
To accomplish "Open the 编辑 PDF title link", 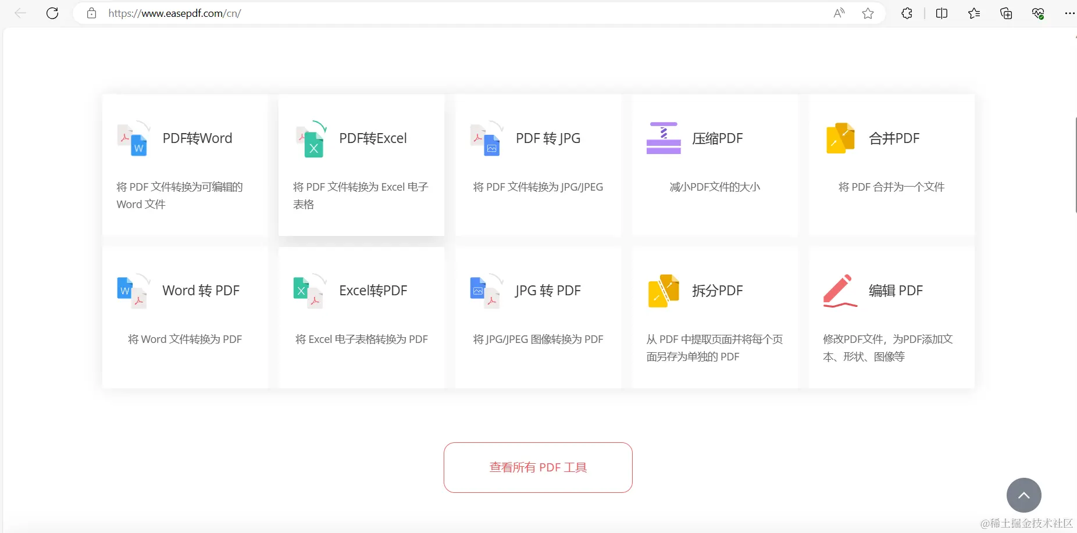I will pos(896,291).
